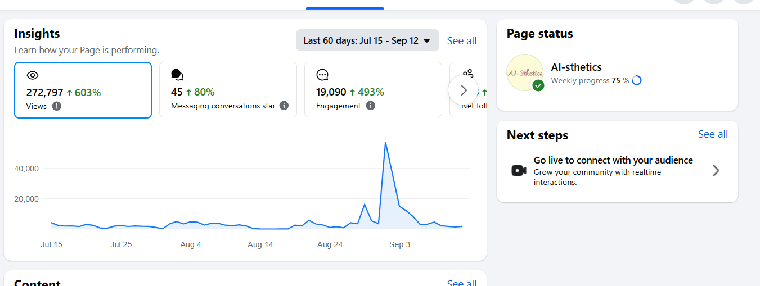Select the Engagement metric card

[x=373, y=90]
